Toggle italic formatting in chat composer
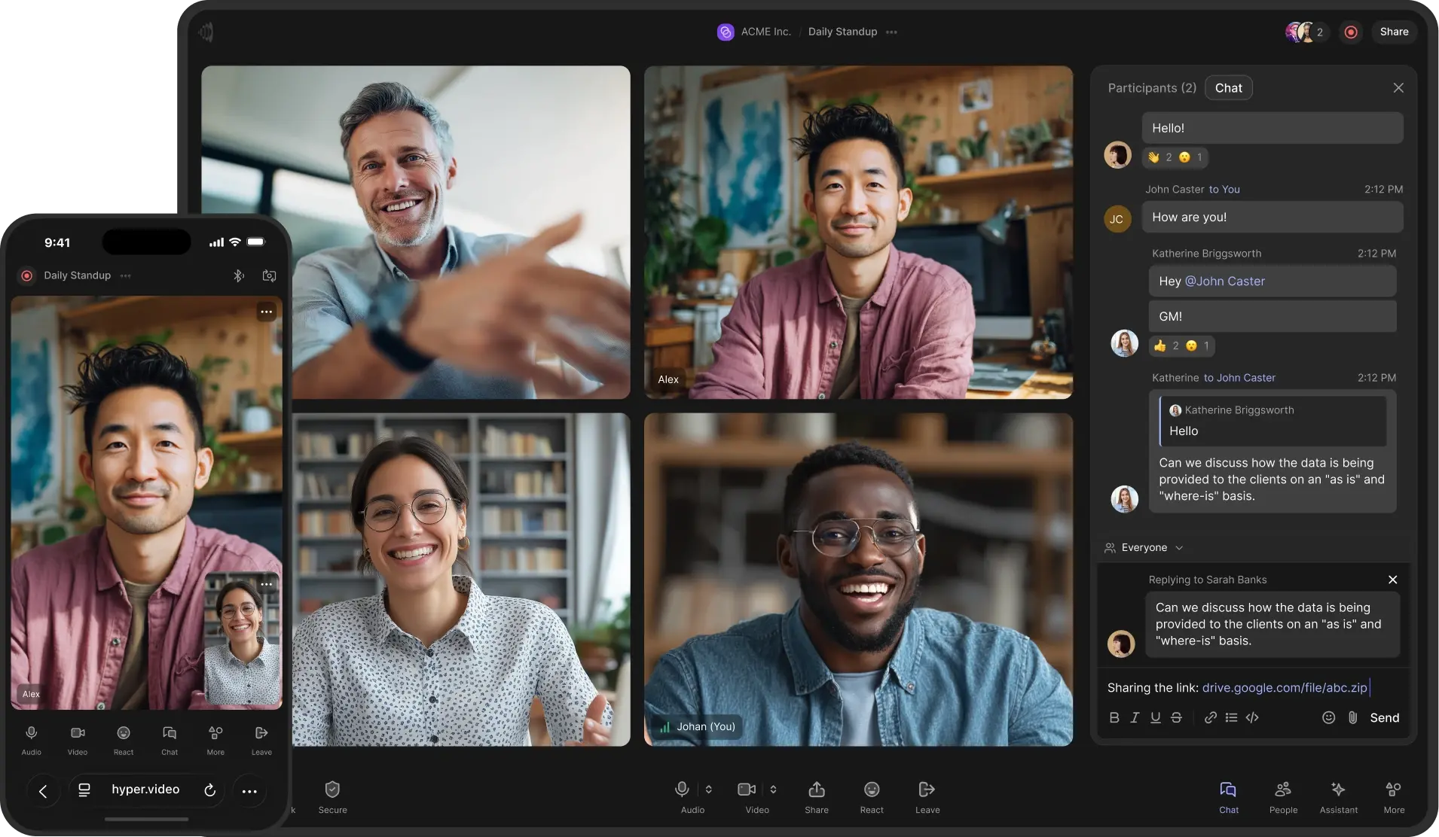Image resolution: width=1439 pixels, height=837 pixels. pyautogui.click(x=1135, y=717)
